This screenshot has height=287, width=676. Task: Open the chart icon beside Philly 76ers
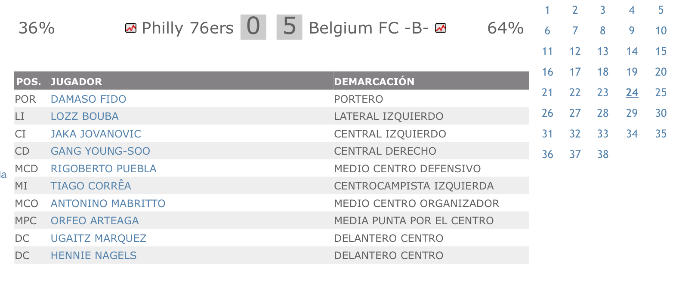pyautogui.click(x=131, y=28)
